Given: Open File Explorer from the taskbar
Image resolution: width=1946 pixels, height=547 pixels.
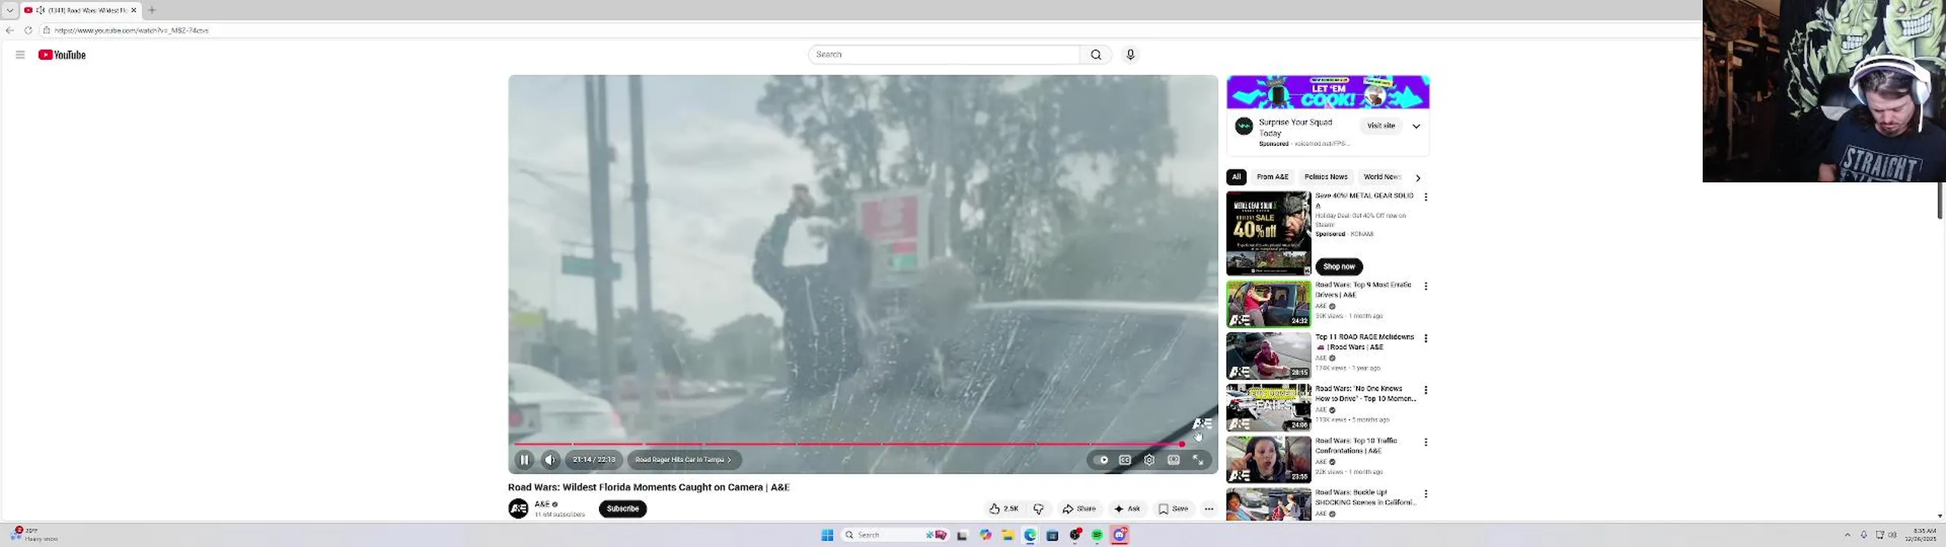Looking at the screenshot, I should pyautogui.click(x=1008, y=535).
